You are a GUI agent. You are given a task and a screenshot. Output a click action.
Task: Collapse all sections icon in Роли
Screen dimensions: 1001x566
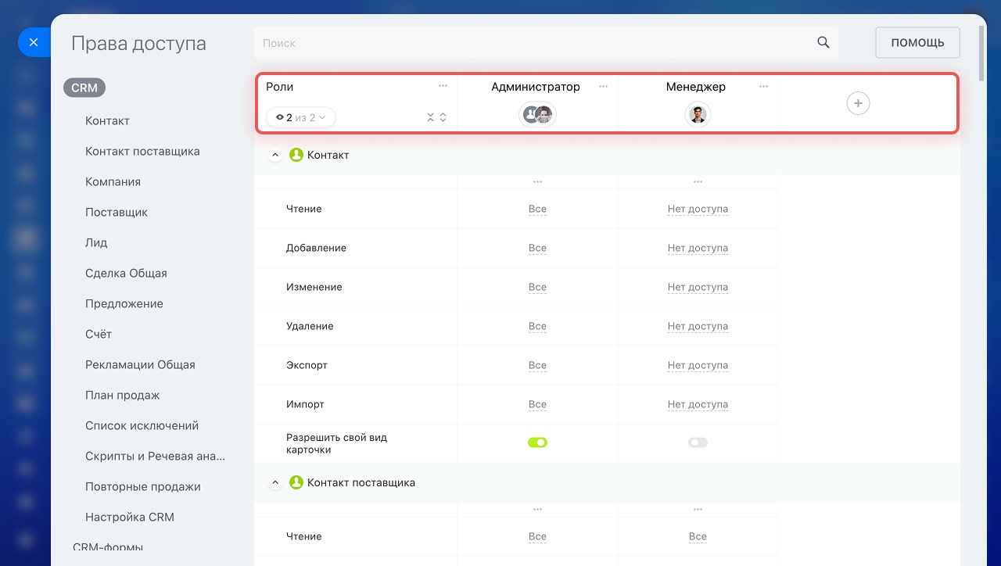430,117
